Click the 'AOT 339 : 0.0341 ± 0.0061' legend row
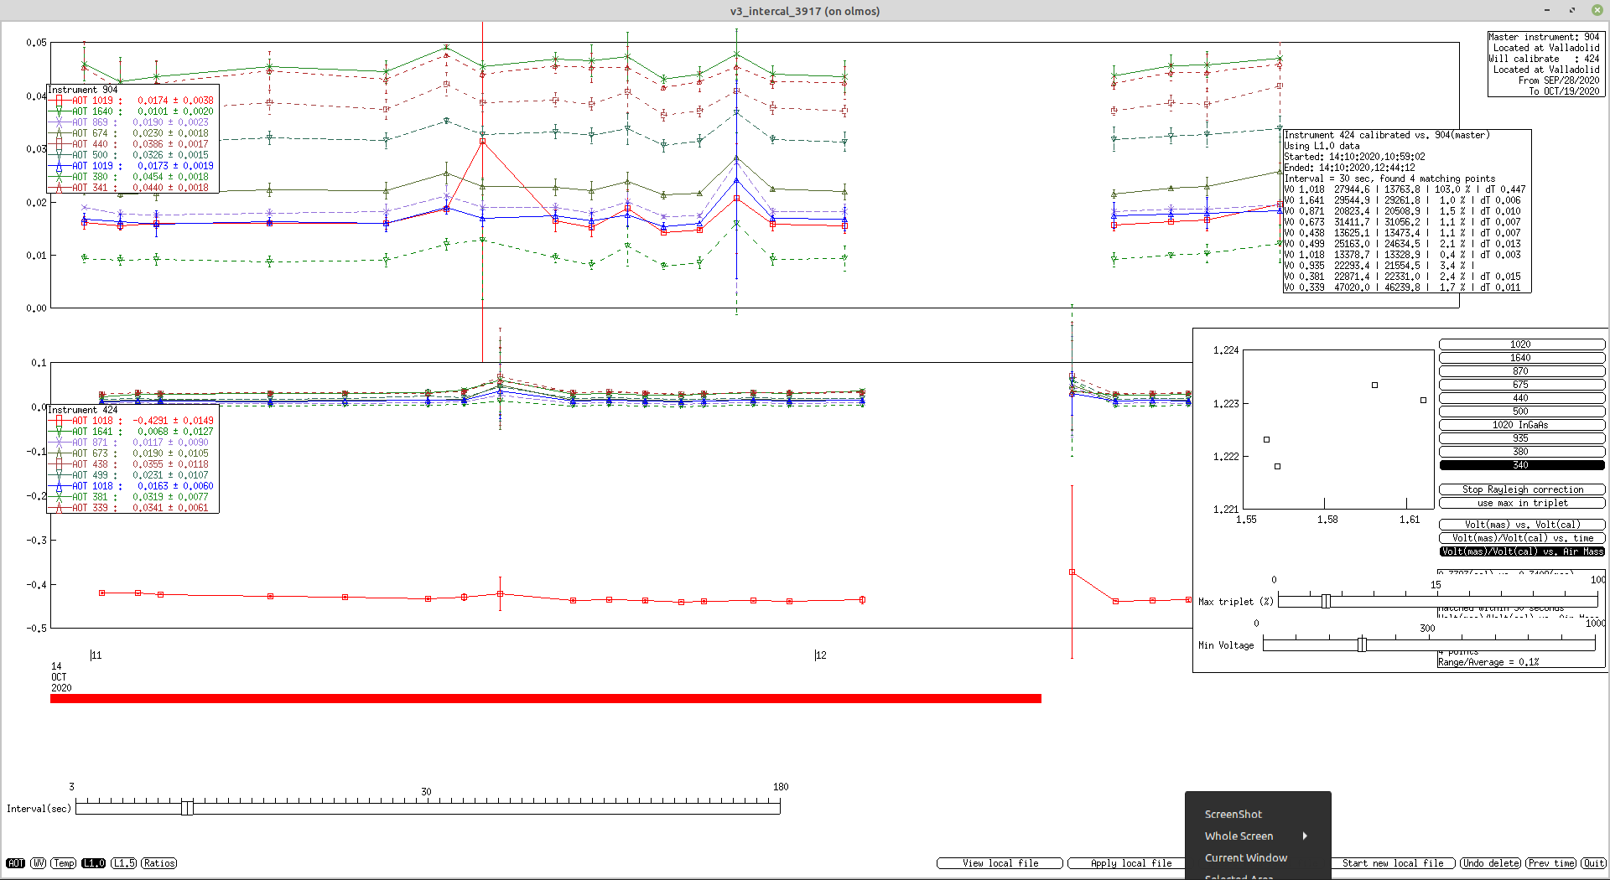Screen dimensions: 1610x880 (132, 508)
